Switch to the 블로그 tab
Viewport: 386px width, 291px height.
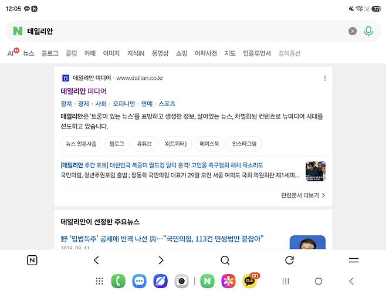tap(50, 53)
